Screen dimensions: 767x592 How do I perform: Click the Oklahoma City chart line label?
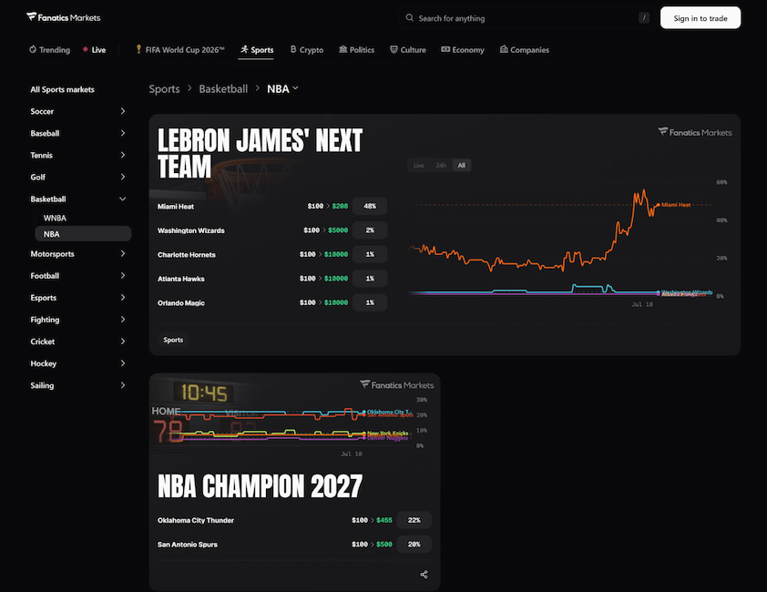click(x=388, y=412)
